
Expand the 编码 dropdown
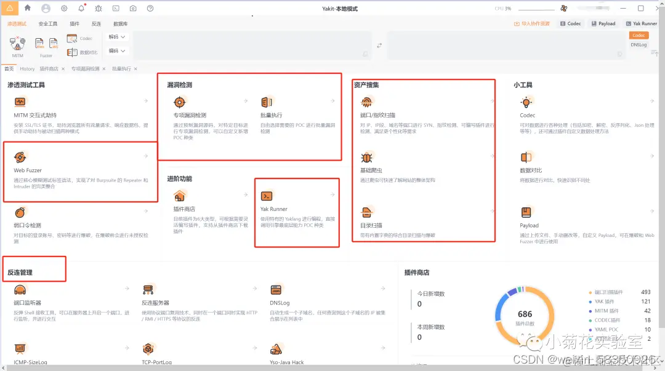point(117,51)
